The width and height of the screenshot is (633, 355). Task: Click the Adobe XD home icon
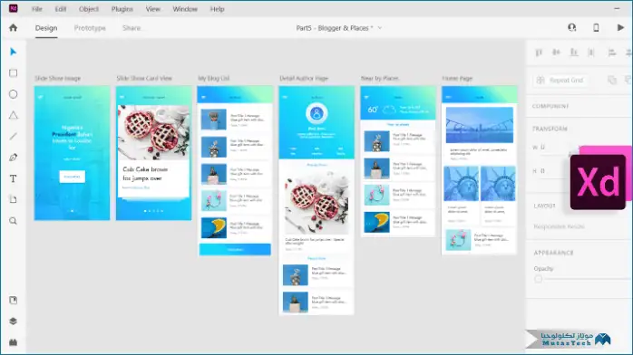click(x=14, y=28)
